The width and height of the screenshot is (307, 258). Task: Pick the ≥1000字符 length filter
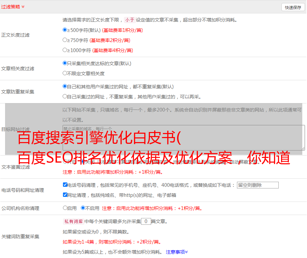65,50
